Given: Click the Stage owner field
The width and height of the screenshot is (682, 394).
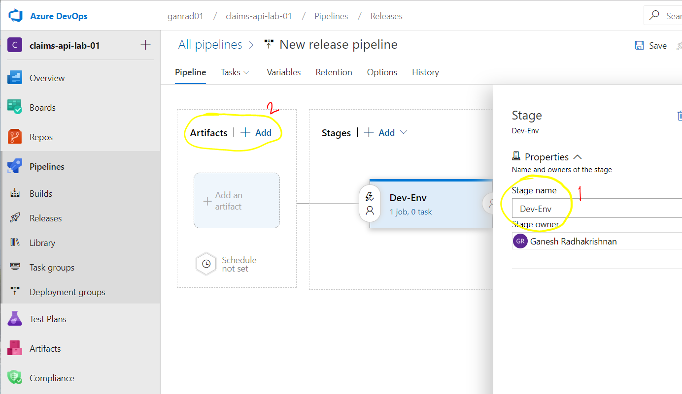Looking at the screenshot, I should pyautogui.click(x=597, y=241).
